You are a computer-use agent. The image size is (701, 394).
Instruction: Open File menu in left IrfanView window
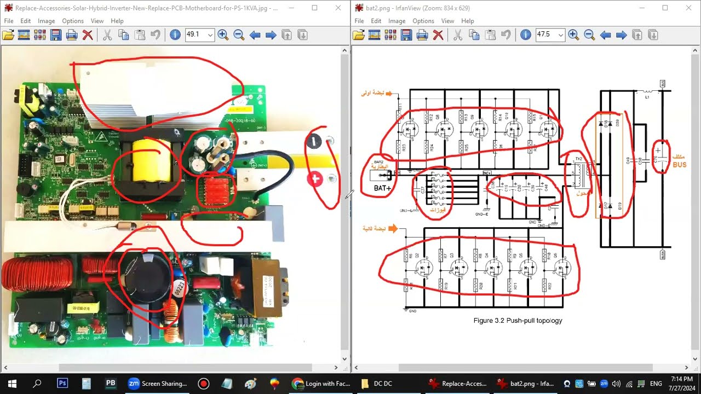(9, 21)
